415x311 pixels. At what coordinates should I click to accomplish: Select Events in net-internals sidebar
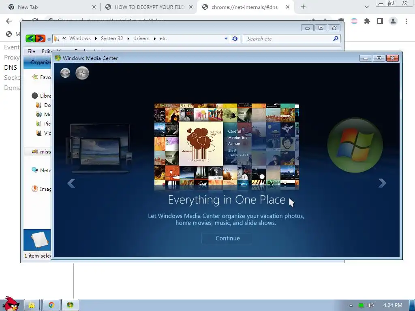[x=12, y=47]
